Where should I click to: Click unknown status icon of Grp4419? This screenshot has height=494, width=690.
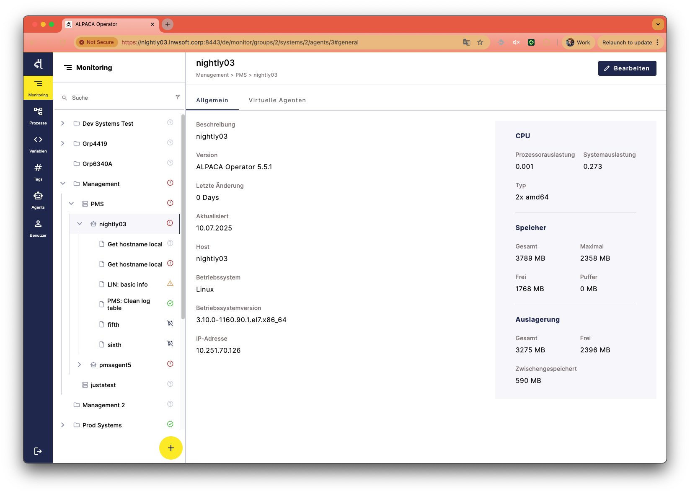coord(170,142)
